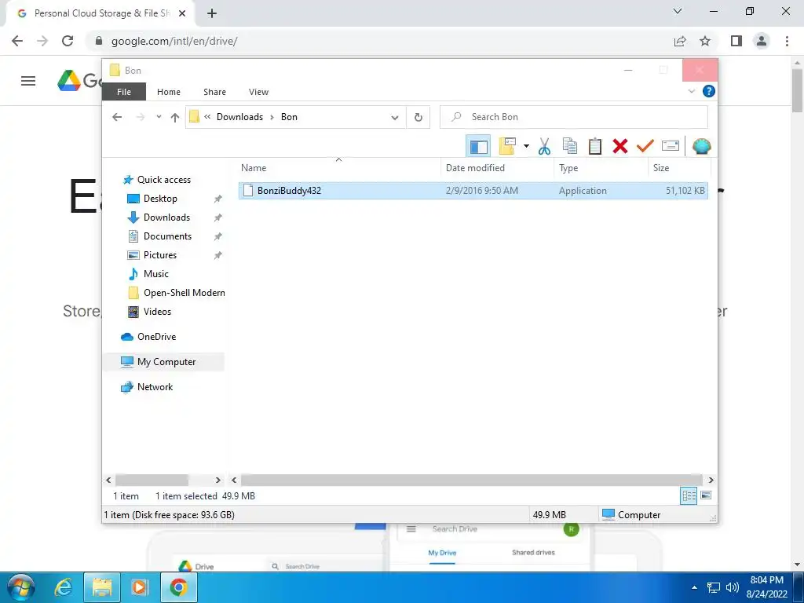Viewport: 804px width, 603px height.
Task: Click the Paste clipboard icon
Action: point(595,146)
